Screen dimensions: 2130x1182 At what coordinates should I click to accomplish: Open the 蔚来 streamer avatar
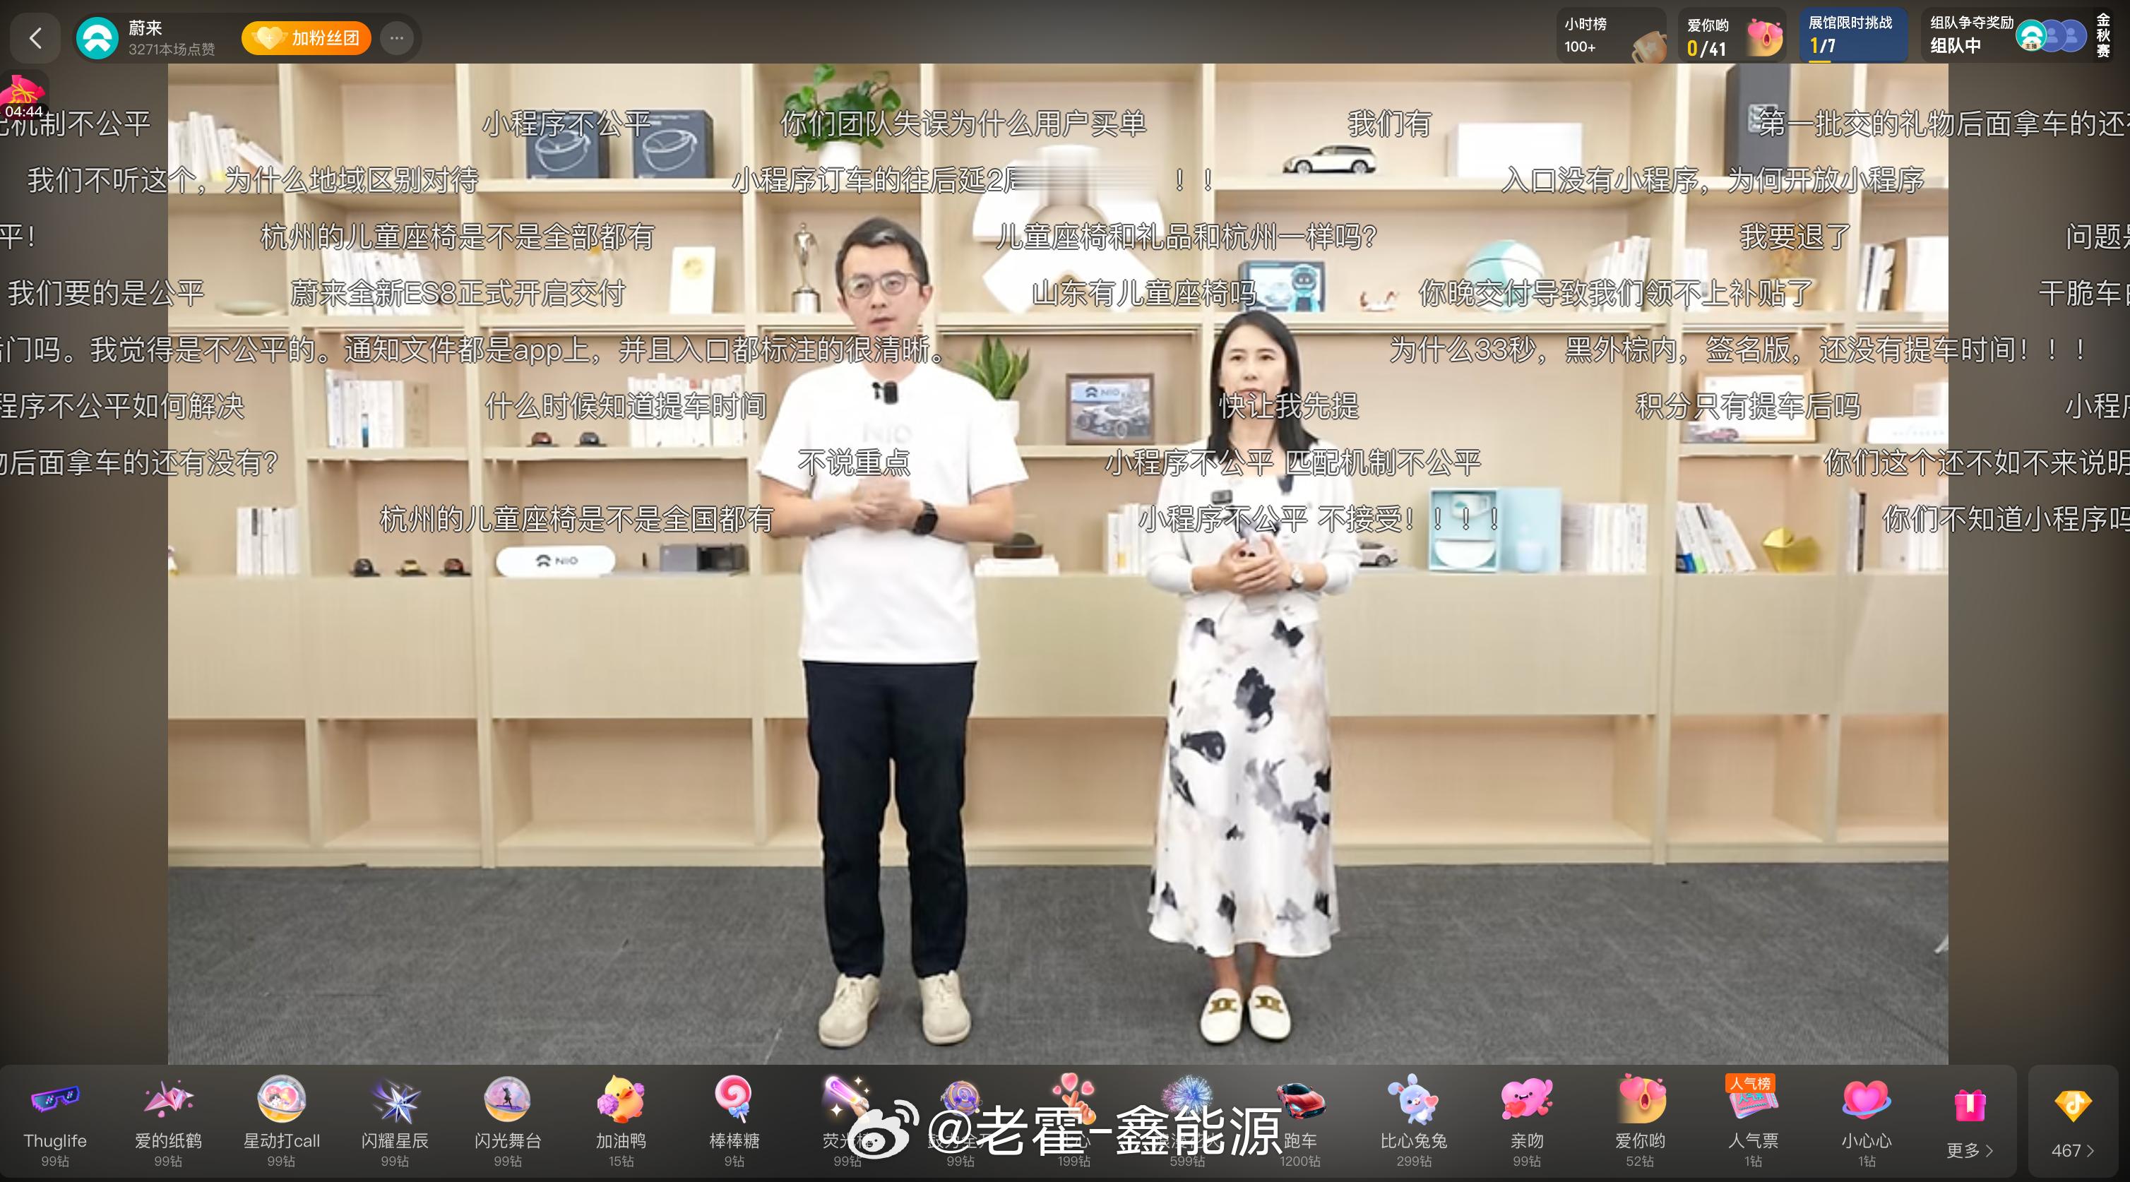click(x=97, y=38)
